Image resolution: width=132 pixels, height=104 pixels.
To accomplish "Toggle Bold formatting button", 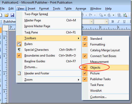I will (113, 22).
